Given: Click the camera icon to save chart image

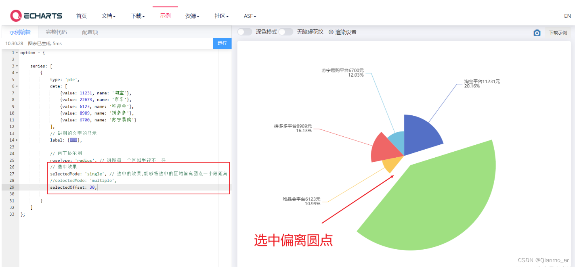Looking at the screenshot, I should 537,33.
